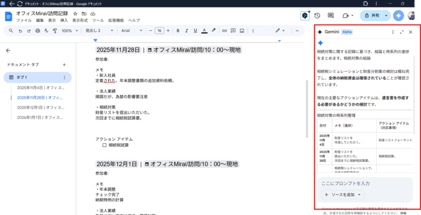Click the print icon in the toolbar
Image resolution: width=421 pixels, height=215 pixels.
37,31
